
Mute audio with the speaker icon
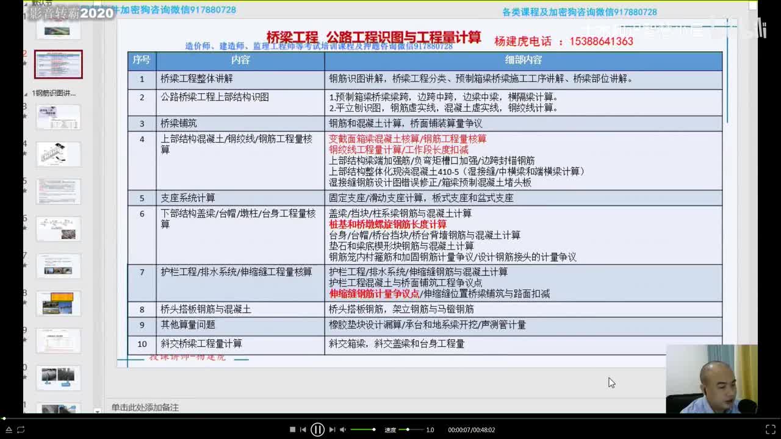click(x=342, y=430)
